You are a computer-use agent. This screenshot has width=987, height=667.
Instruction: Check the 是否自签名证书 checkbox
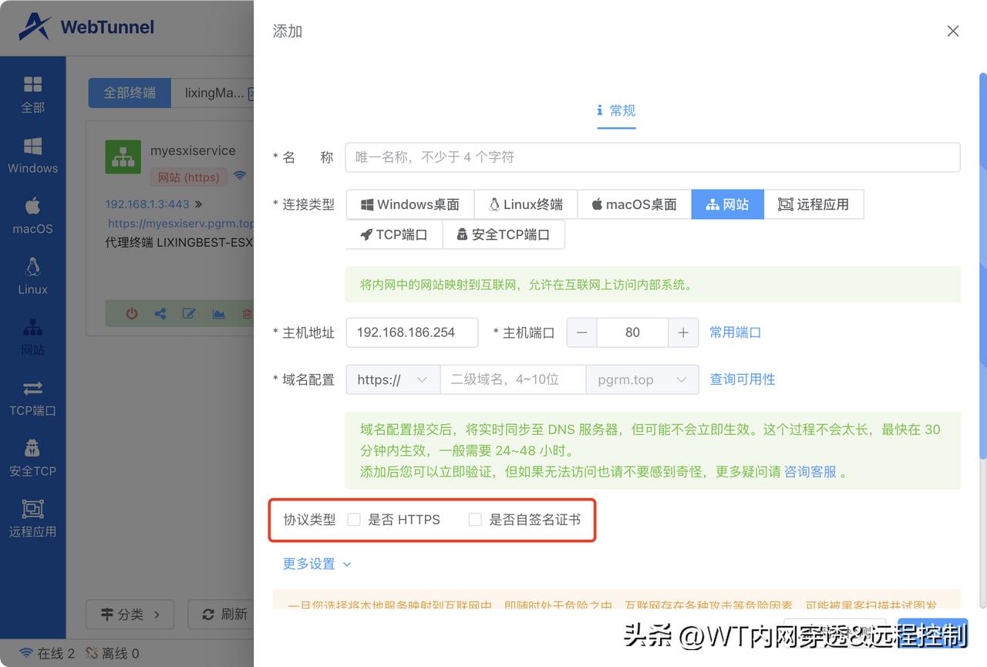coord(475,519)
